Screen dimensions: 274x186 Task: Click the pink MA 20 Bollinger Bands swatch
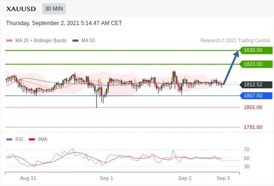[x=9, y=41]
